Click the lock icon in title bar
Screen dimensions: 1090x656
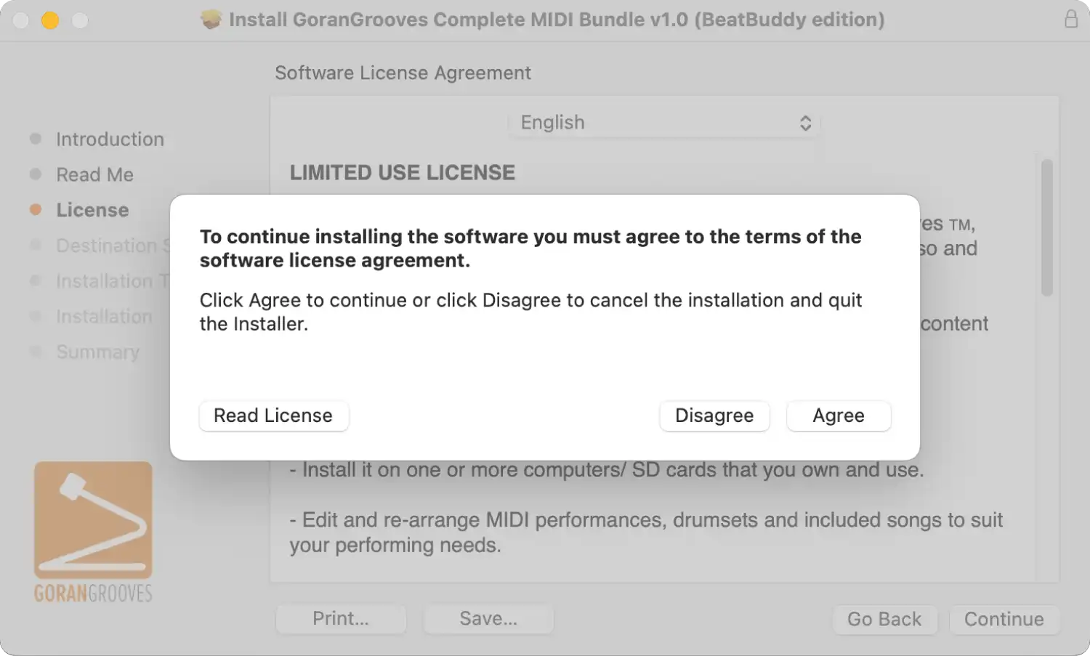click(1070, 19)
